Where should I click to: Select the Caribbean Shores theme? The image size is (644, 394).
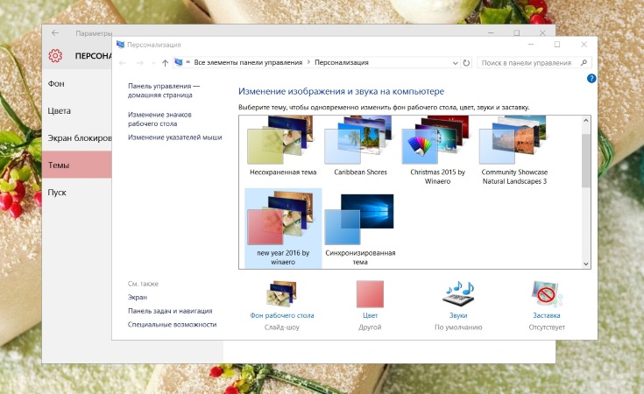pos(360,147)
